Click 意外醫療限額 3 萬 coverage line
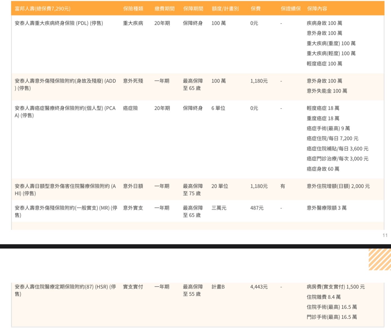The image size is (391, 332). pos(327,208)
